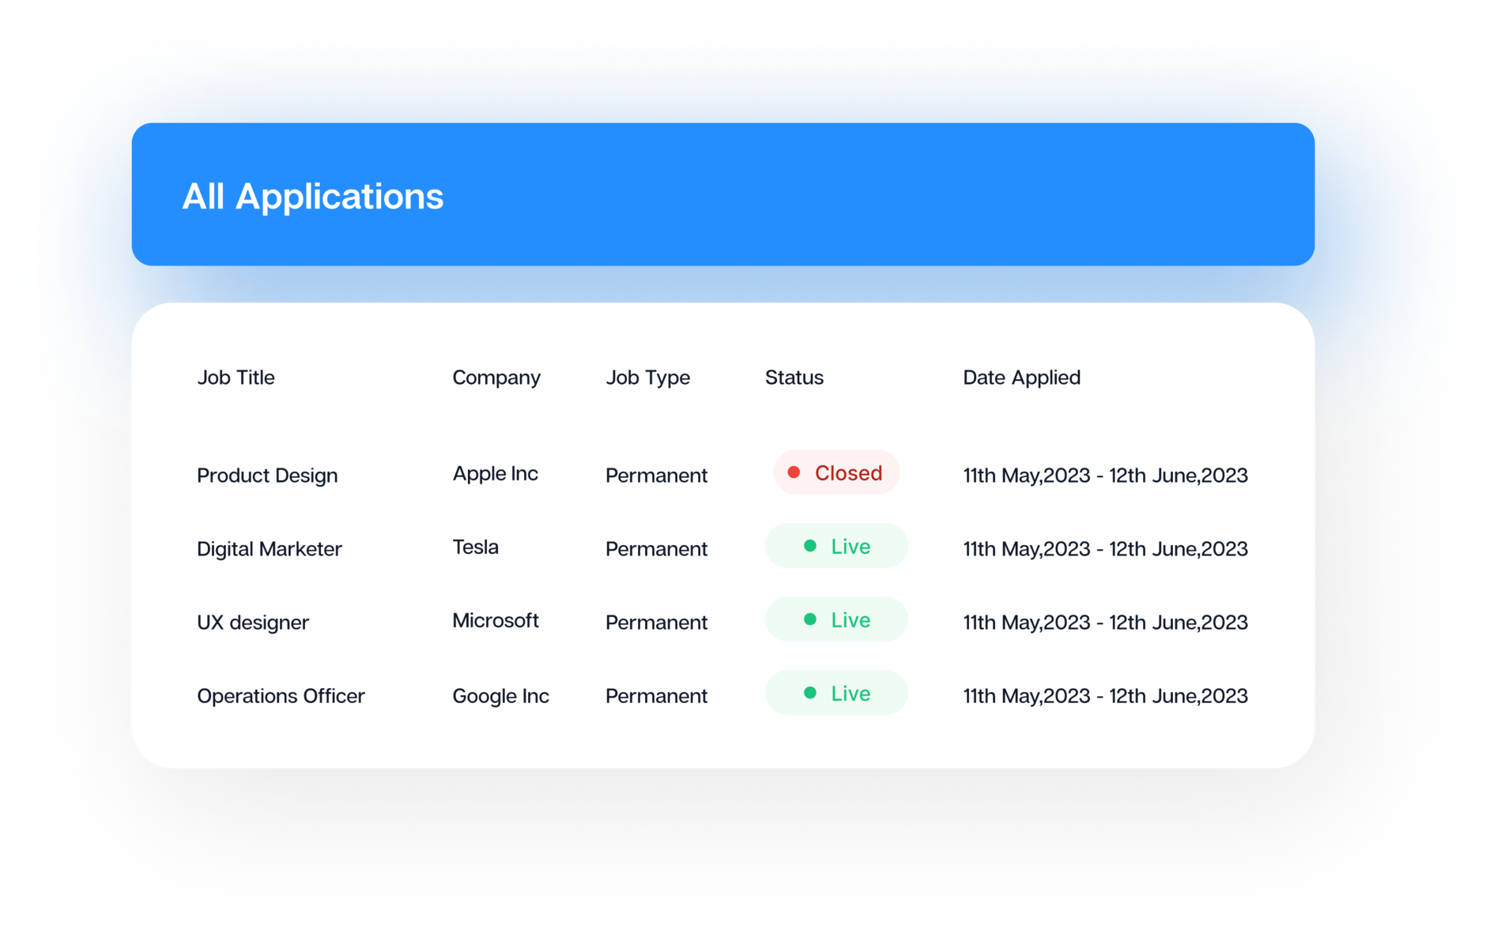The image size is (1486, 948).
Task: Open the Digital Marketer job title
Action: [269, 549]
